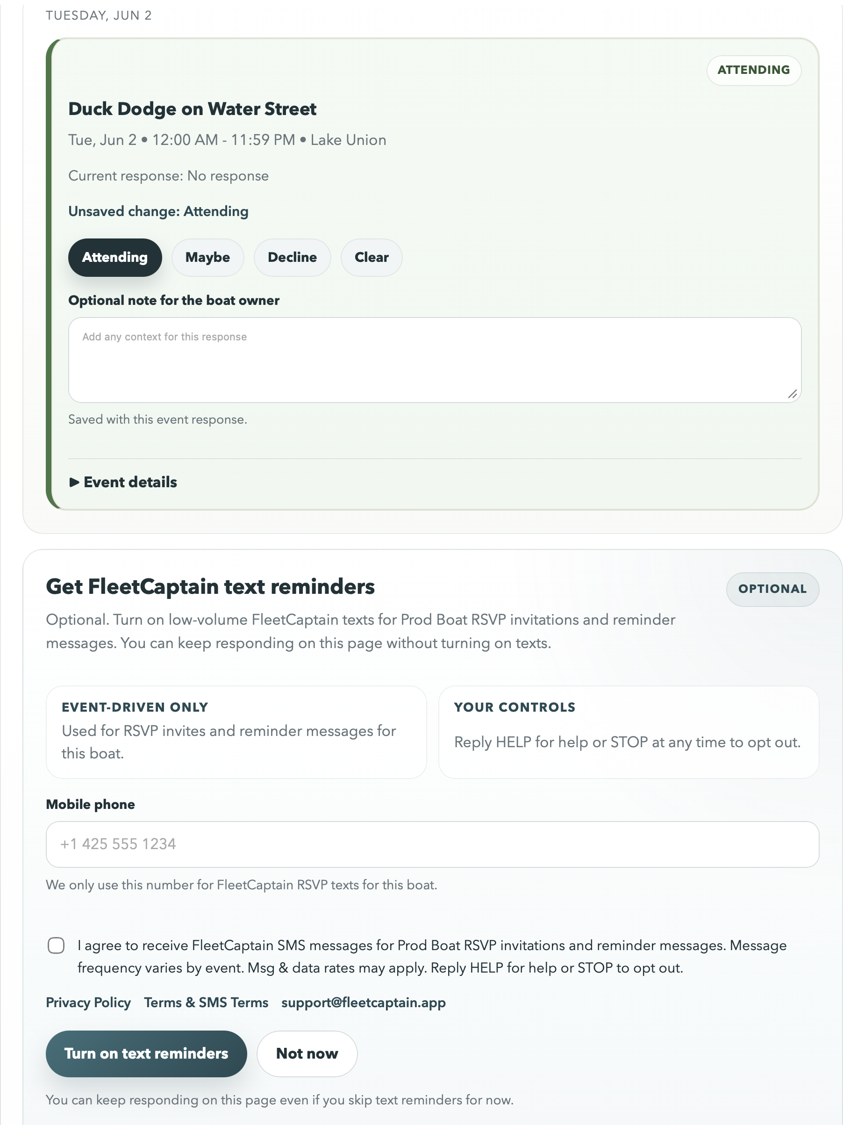Select the Decline response option

[x=292, y=257]
